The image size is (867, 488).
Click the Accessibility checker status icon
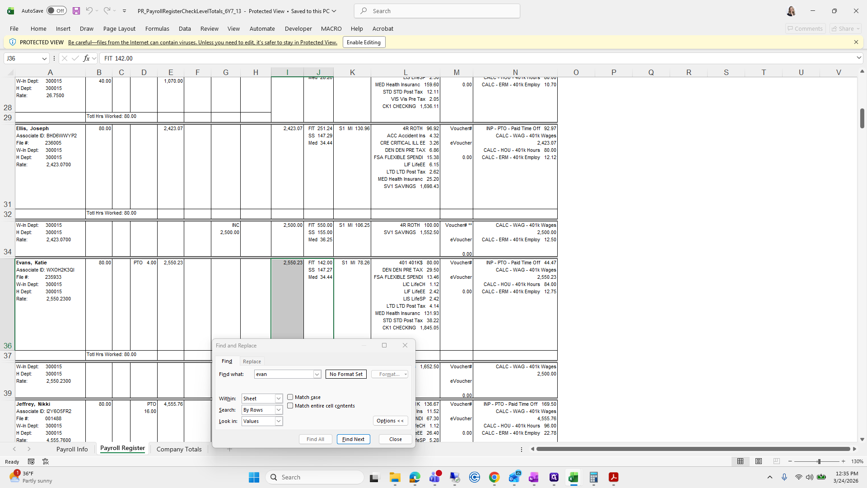tap(46, 461)
